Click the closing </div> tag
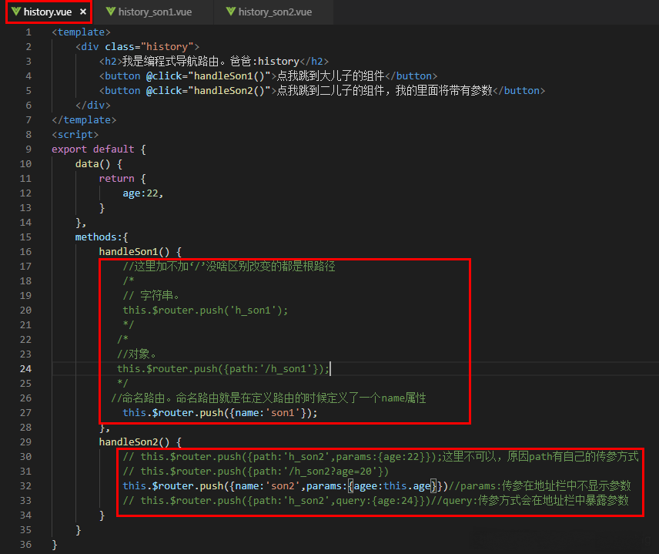The height and width of the screenshot is (554, 659). click(93, 105)
